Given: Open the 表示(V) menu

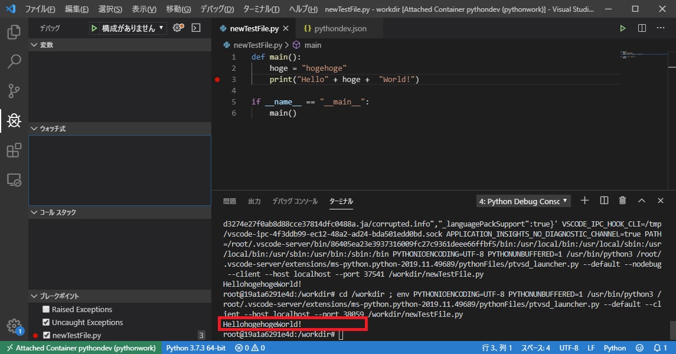Looking at the screenshot, I should [x=143, y=9].
